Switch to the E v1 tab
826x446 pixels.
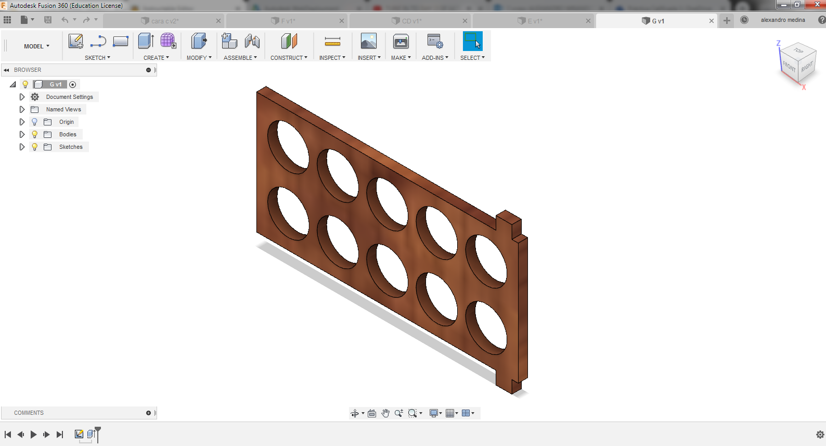(534, 21)
